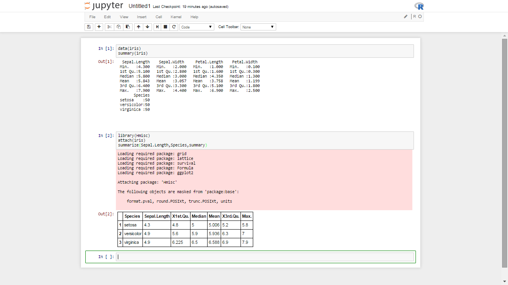This screenshot has width=508, height=285.
Task: Expand the Cell Toolbar dropdown set to None
Action: [258, 27]
